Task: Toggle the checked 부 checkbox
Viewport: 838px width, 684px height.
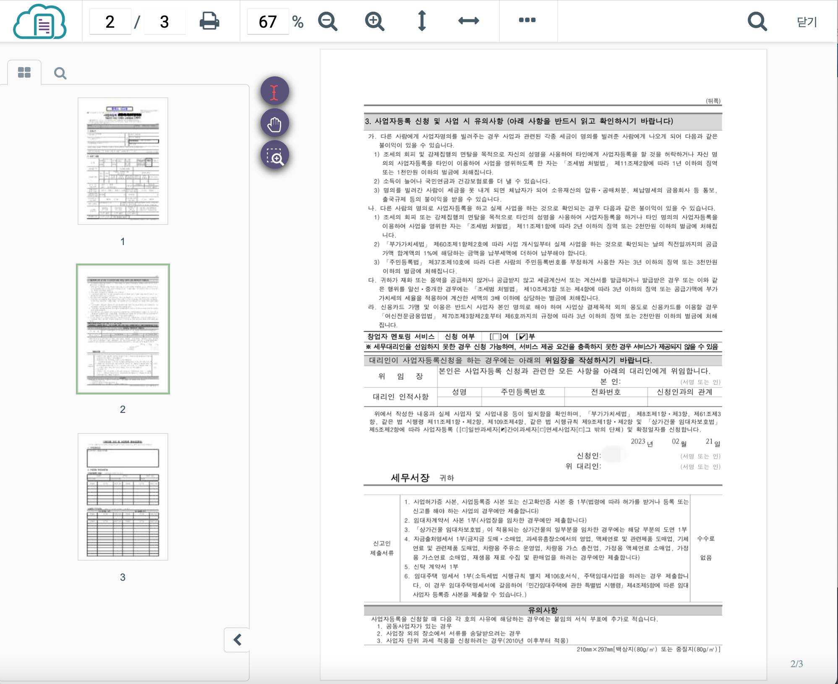Action: (x=522, y=337)
